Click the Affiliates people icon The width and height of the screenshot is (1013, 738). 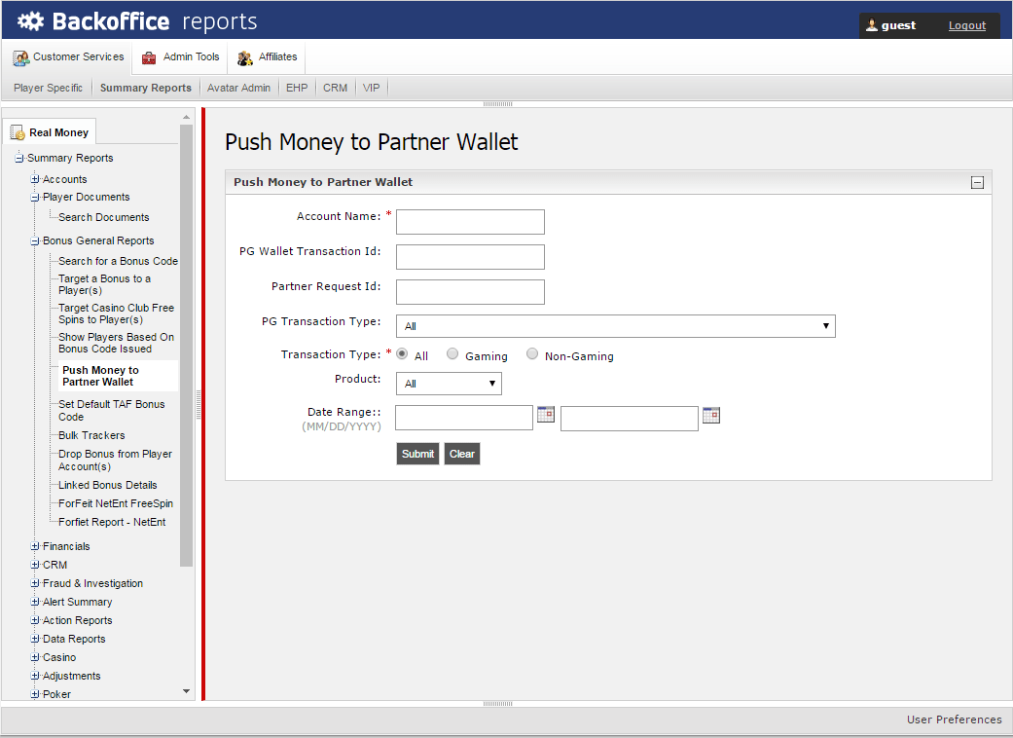point(245,57)
